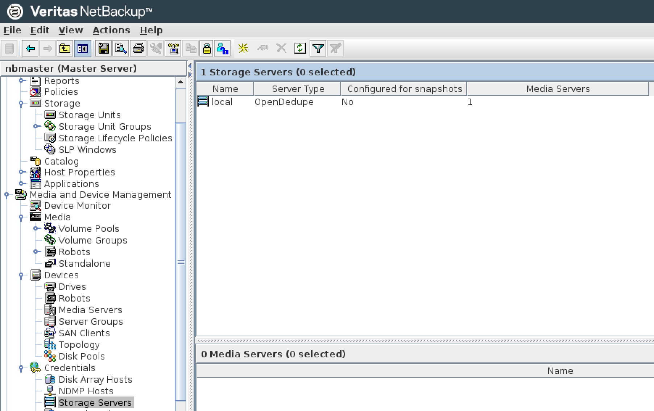Collapse the Devices tree node

(x=21, y=275)
